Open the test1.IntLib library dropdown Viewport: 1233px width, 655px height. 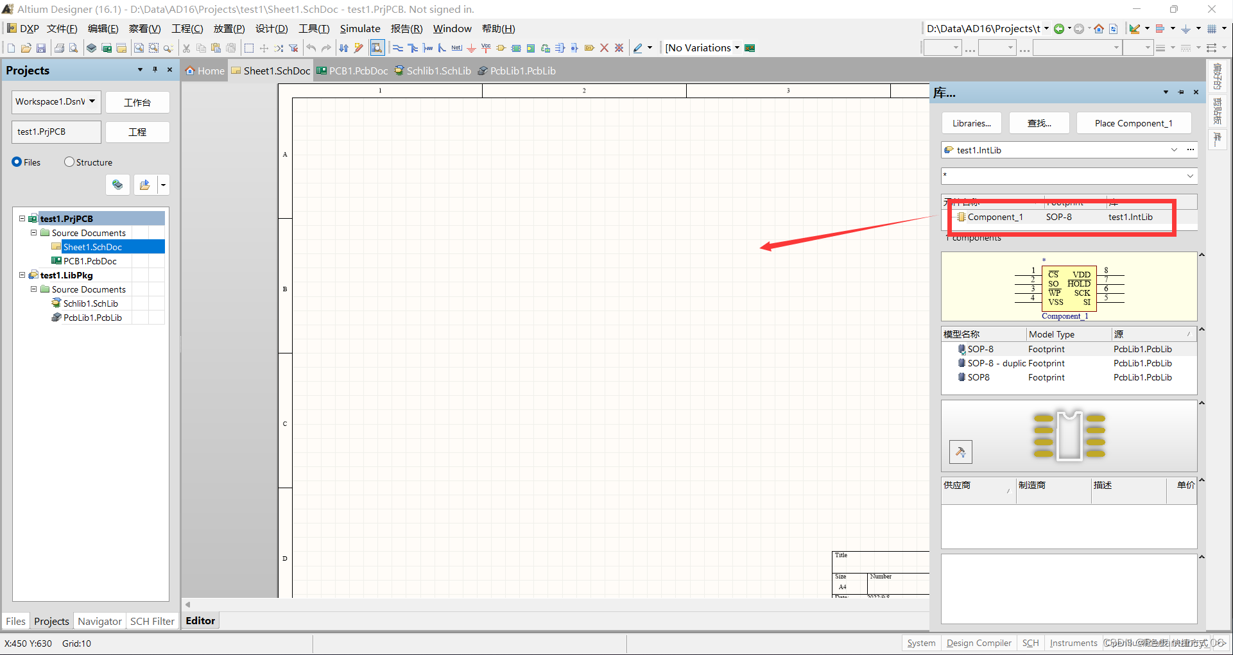[x=1174, y=150]
